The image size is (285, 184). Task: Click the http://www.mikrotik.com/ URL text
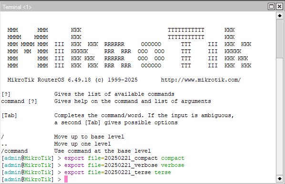(201, 80)
